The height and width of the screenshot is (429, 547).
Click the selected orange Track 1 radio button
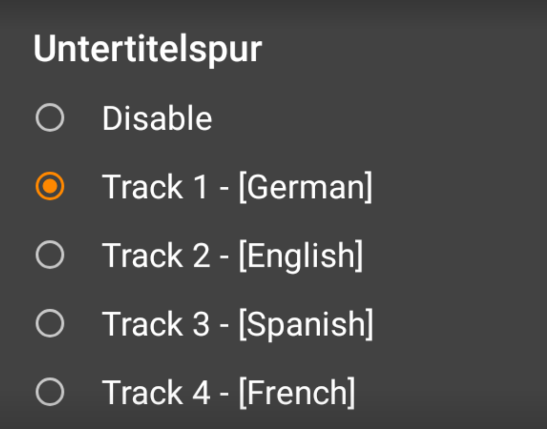pos(49,187)
